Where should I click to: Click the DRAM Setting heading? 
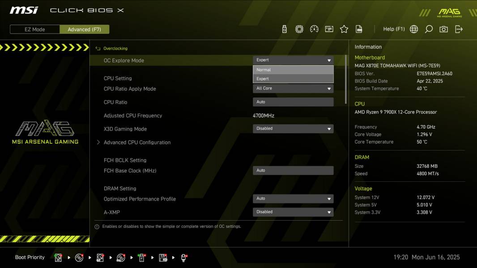(x=120, y=188)
